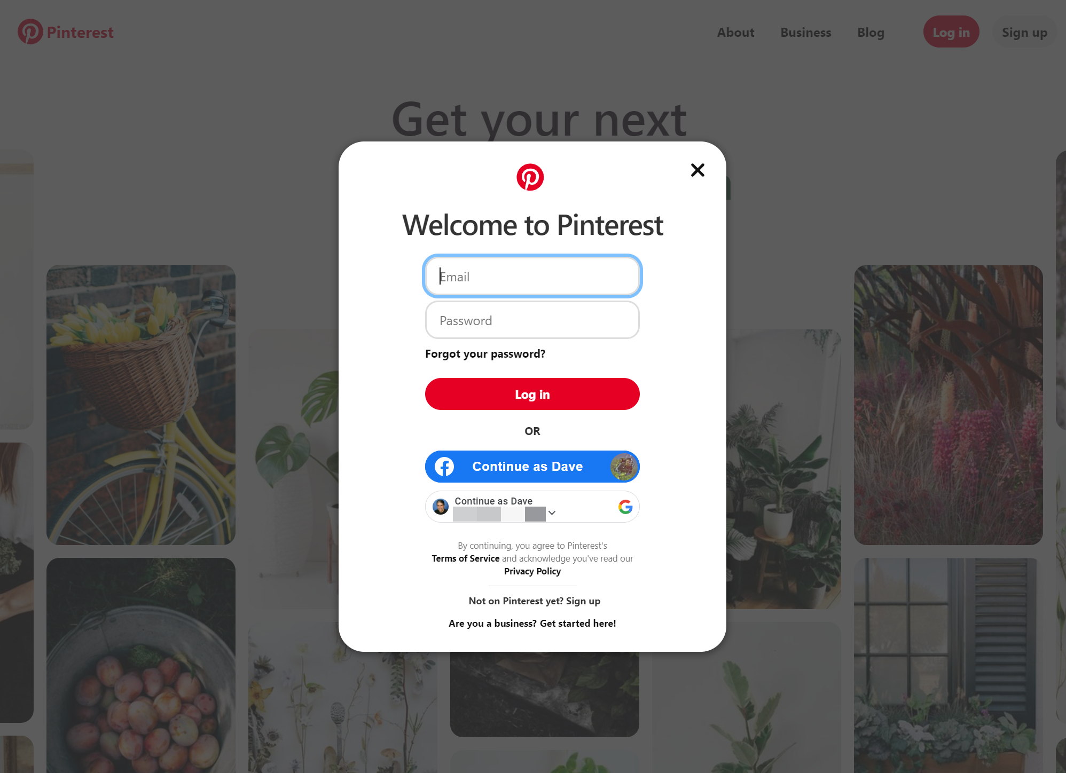The image size is (1066, 773).
Task: Click the profile picture icon in Facebook button
Action: pos(622,466)
